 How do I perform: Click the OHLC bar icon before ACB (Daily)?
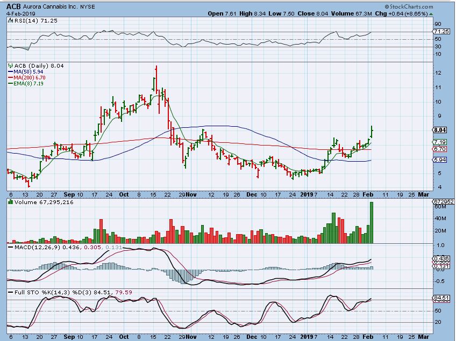(x=10, y=66)
